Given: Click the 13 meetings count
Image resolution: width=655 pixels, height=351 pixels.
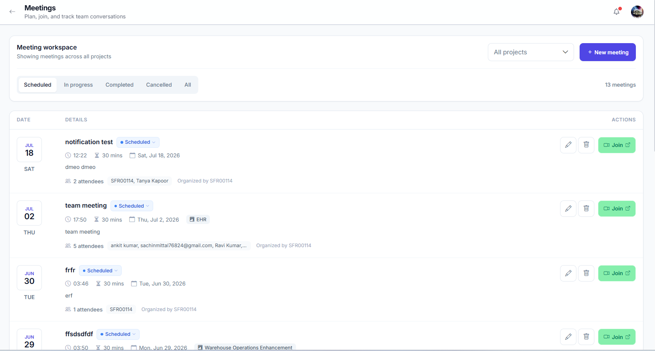Looking at the screenshot, I should pyautogui.click(x=620, y=85).
